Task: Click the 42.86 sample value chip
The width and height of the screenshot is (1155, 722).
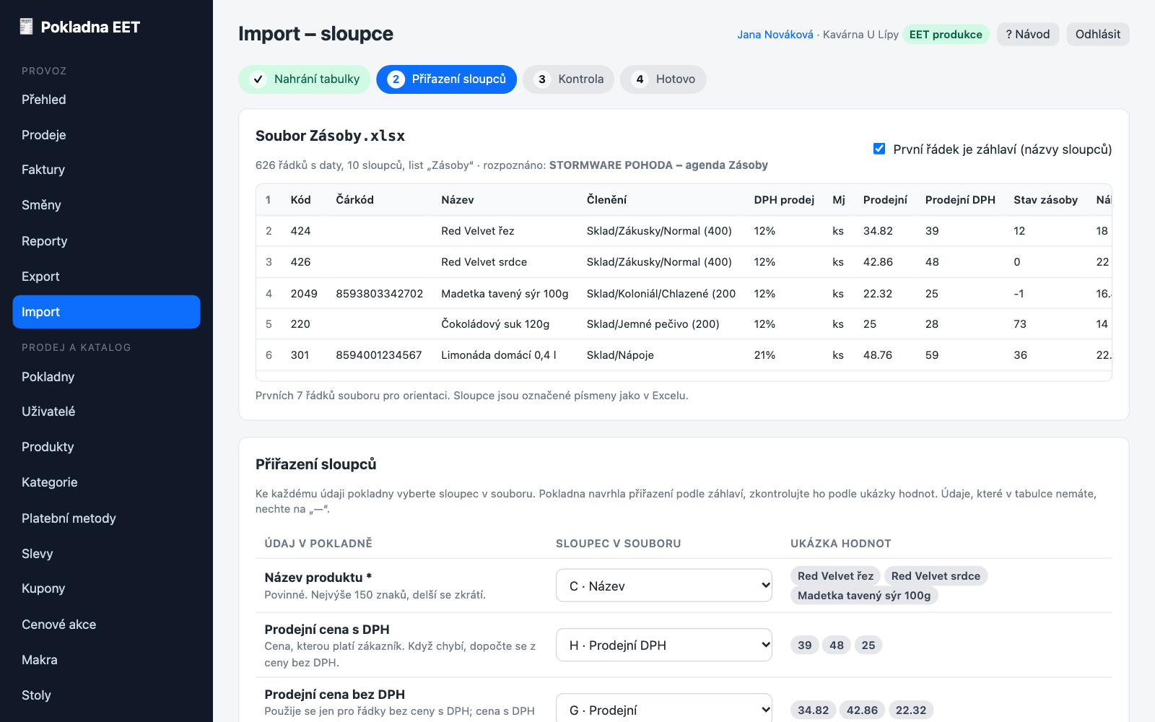Action: (x=862, y=710)
